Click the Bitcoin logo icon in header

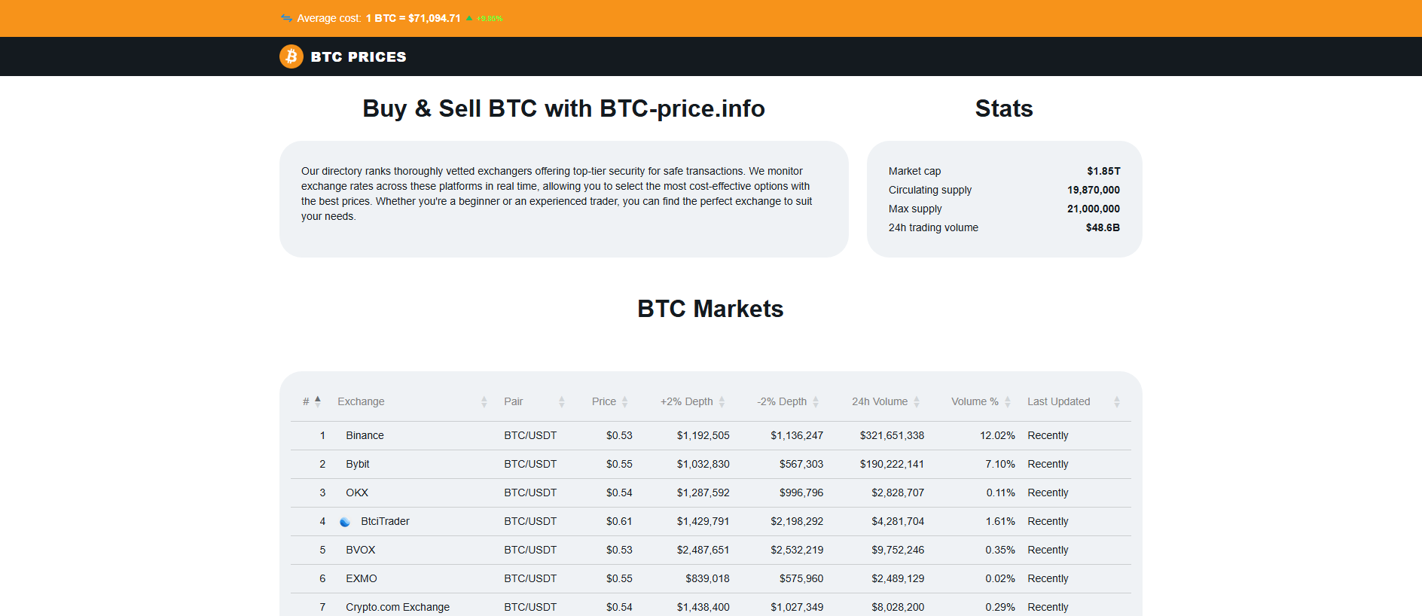pos(291,56)
